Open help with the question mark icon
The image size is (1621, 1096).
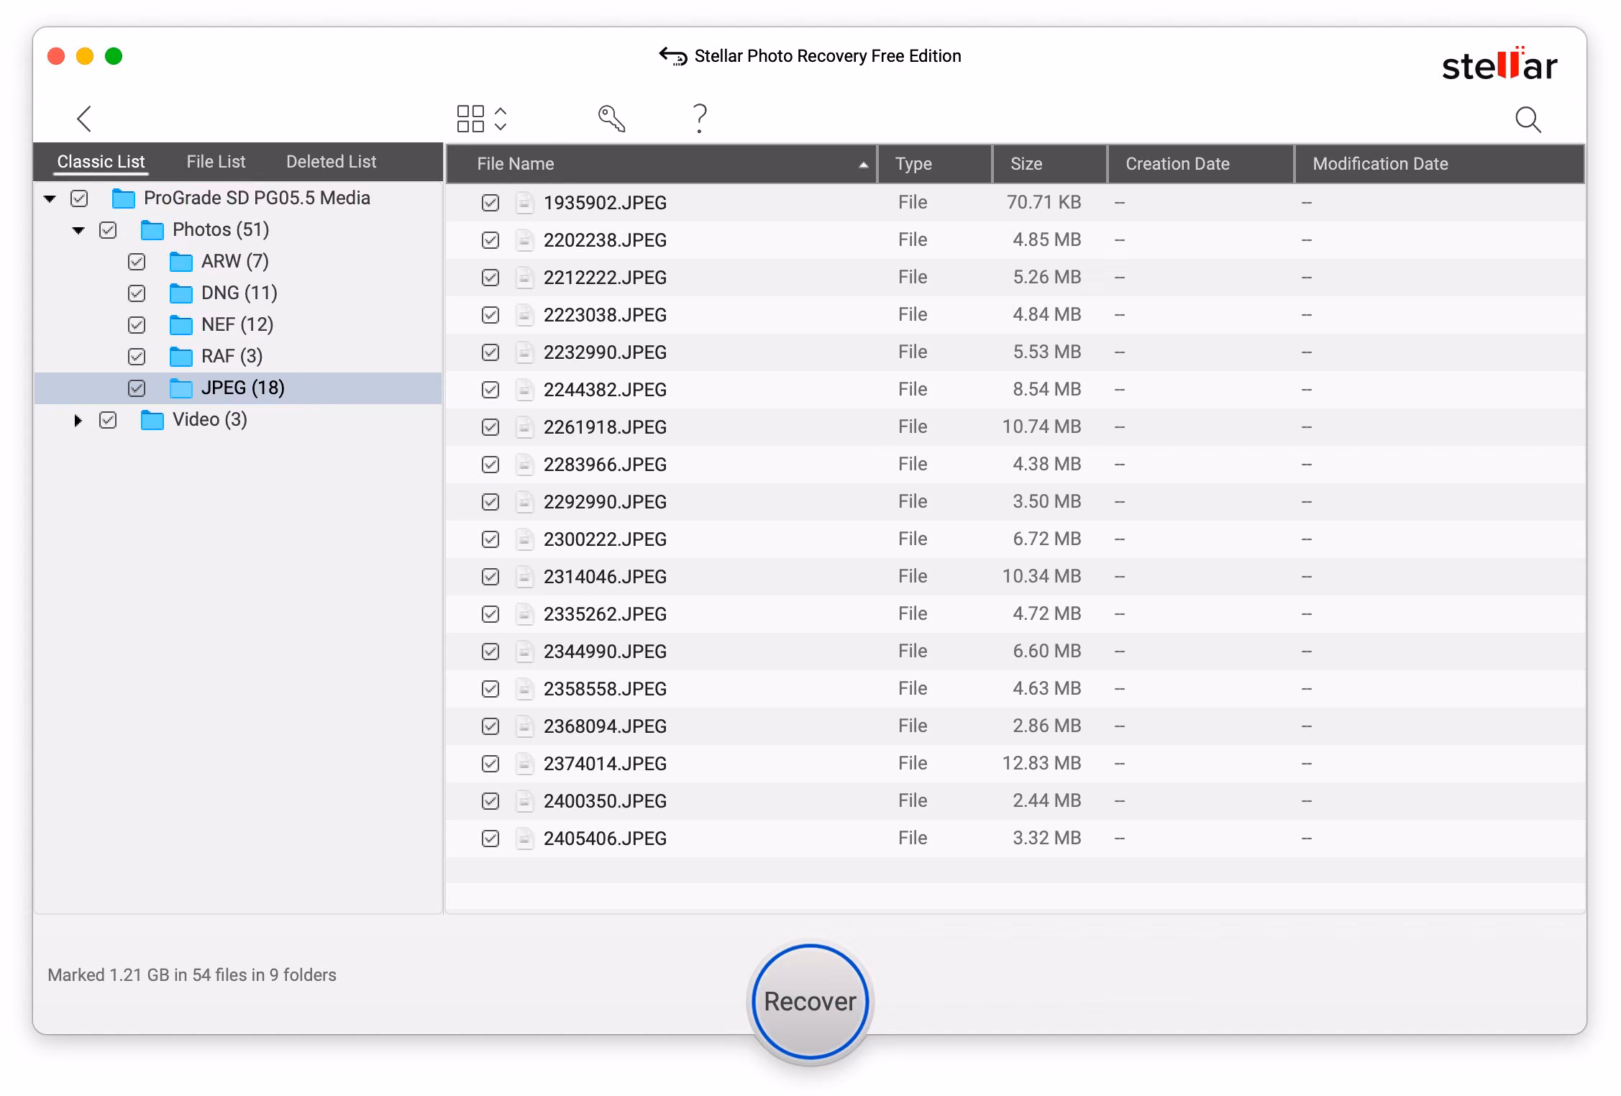tap(699, 119)
